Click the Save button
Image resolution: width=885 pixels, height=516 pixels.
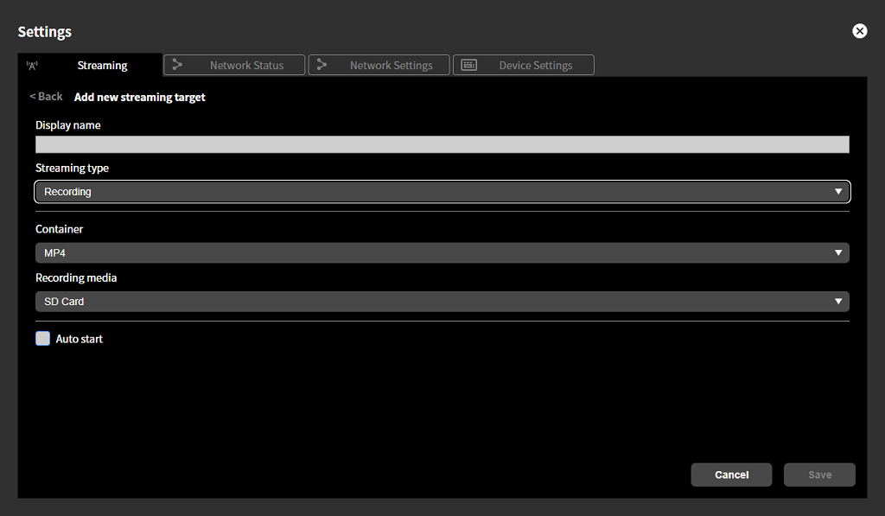pos(818,474)
